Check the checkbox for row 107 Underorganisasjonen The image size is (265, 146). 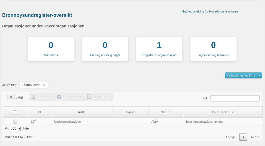pos(15,122)
